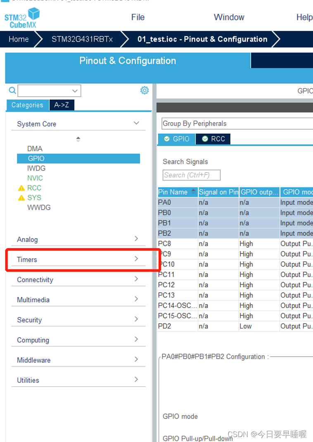Expand the Analog category
Image resolution: width=313 pixels, height=442 pixels.
point(136,239)
